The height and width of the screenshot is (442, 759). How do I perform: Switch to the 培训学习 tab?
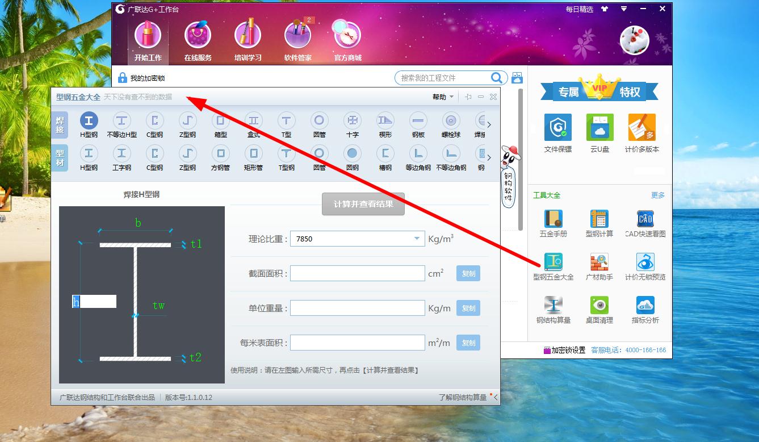tap(248, 41)
